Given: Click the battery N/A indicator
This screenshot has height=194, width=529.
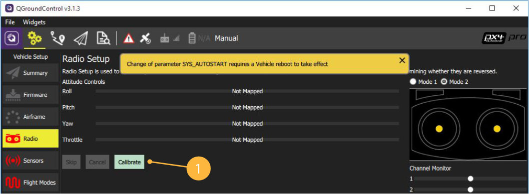Looking at the screenshot, I should (x=199, y=38).
